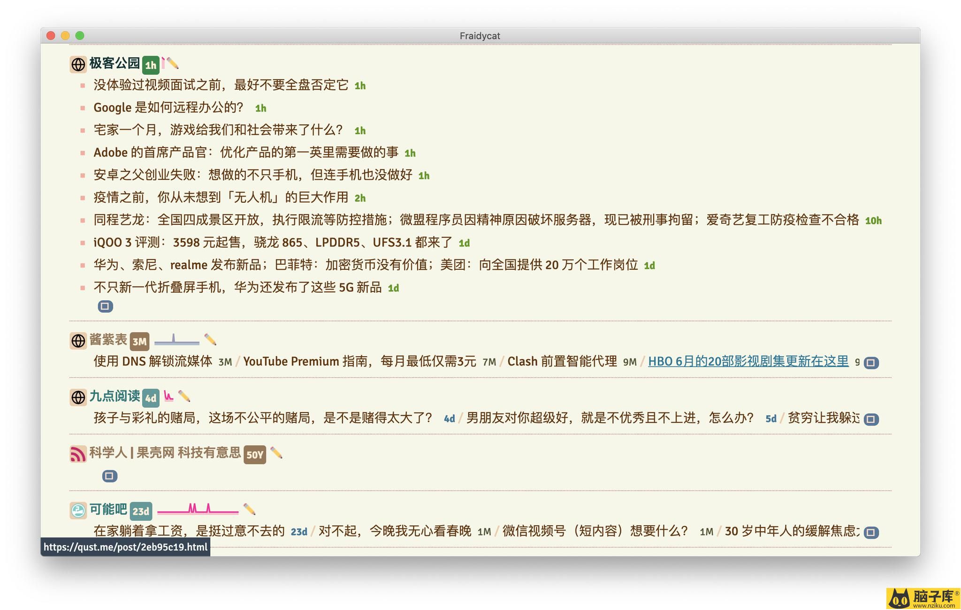This screenshot has width=961, height=610.
Task: Open post 同程艺龙：全国四成景区开放
Action: pos(476,220)
